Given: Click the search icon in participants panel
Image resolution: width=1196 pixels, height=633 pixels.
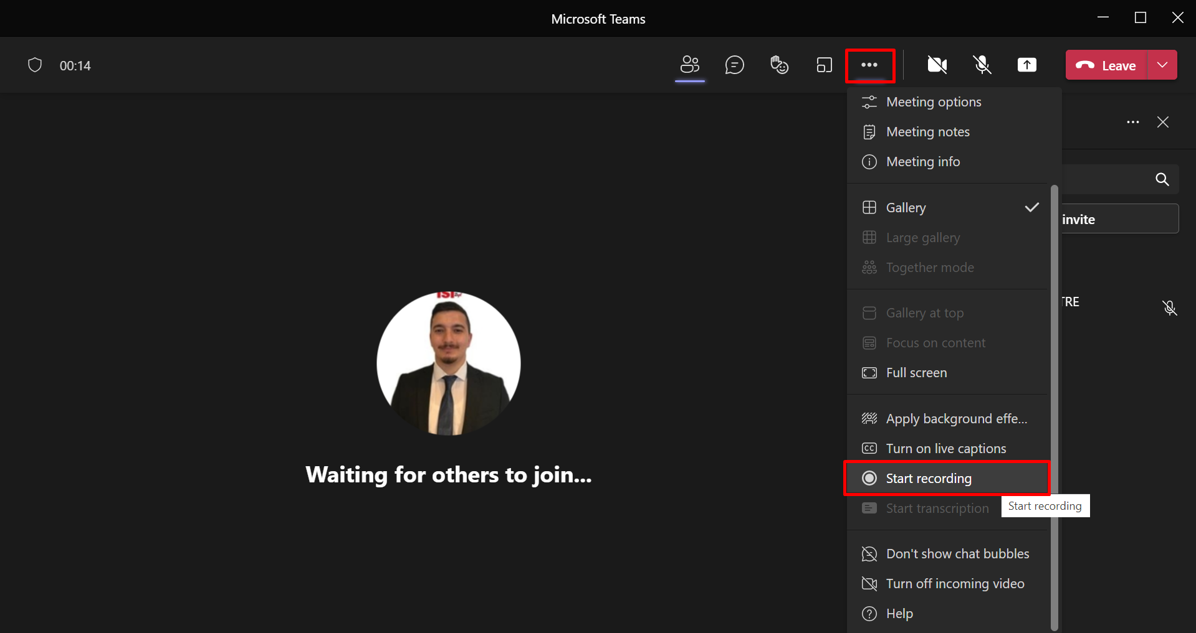Looking at the screenshot, I should click(x=1162, y=179).
